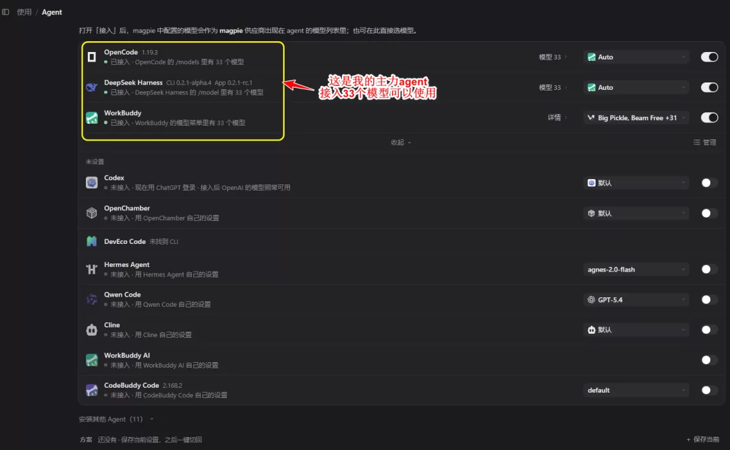Click the OpenCode name label

point(120,52)
